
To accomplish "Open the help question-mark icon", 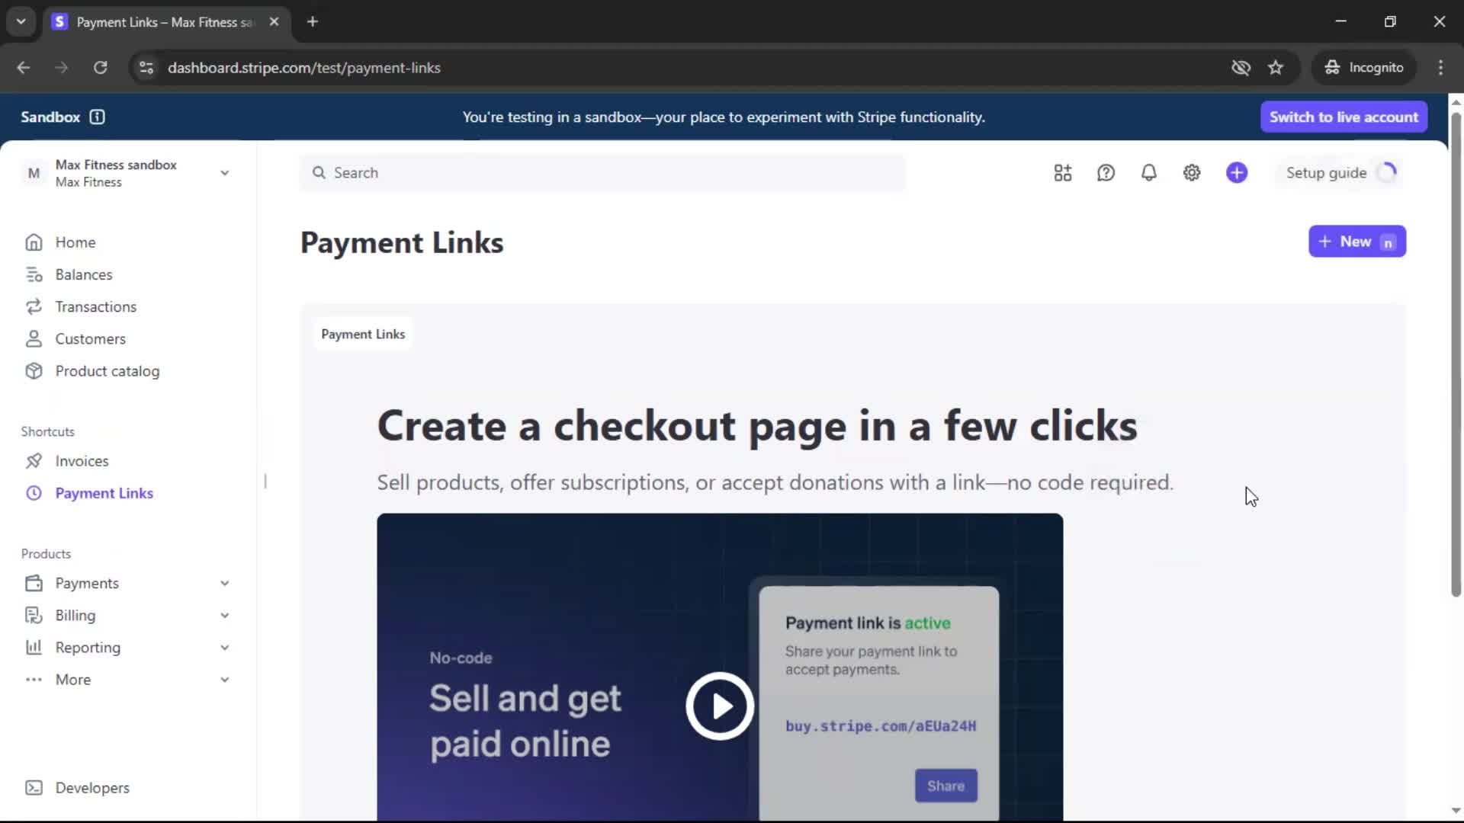I will (1106, 173).
